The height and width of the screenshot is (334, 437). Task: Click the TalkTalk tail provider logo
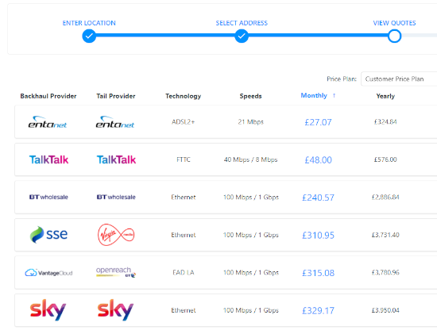tap(116, 159)
